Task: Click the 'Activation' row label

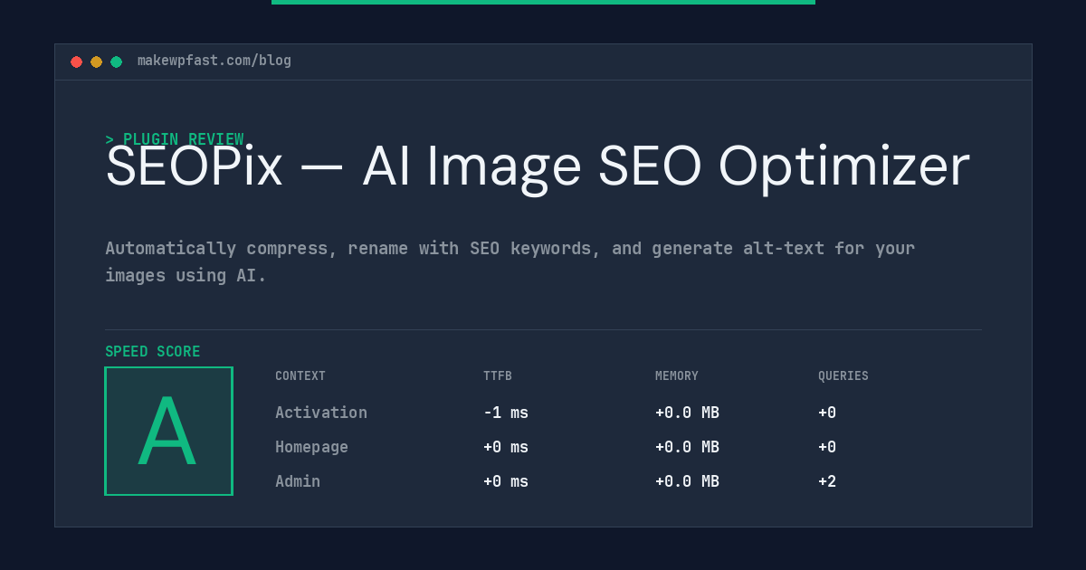Action: tap(321, 413)
